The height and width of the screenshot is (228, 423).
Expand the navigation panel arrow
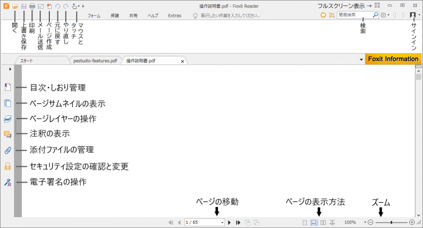click(10, 69)
